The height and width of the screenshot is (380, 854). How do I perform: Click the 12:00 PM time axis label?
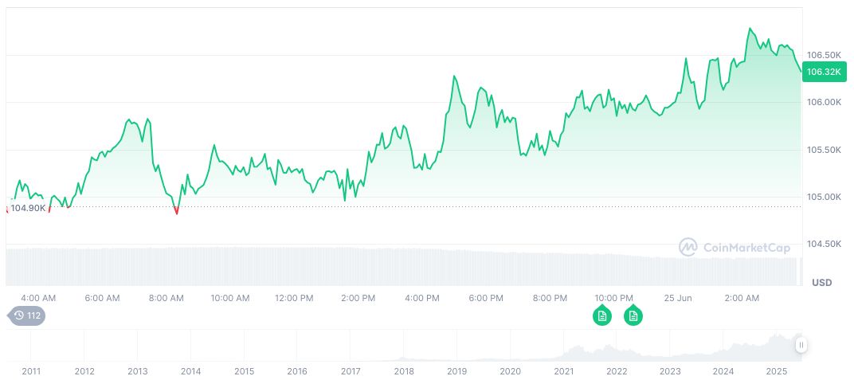(294, 298)
